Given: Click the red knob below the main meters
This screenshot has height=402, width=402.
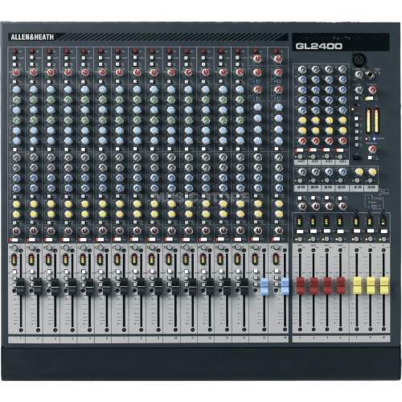Looking at the screenshot, I should pos(371,149).
